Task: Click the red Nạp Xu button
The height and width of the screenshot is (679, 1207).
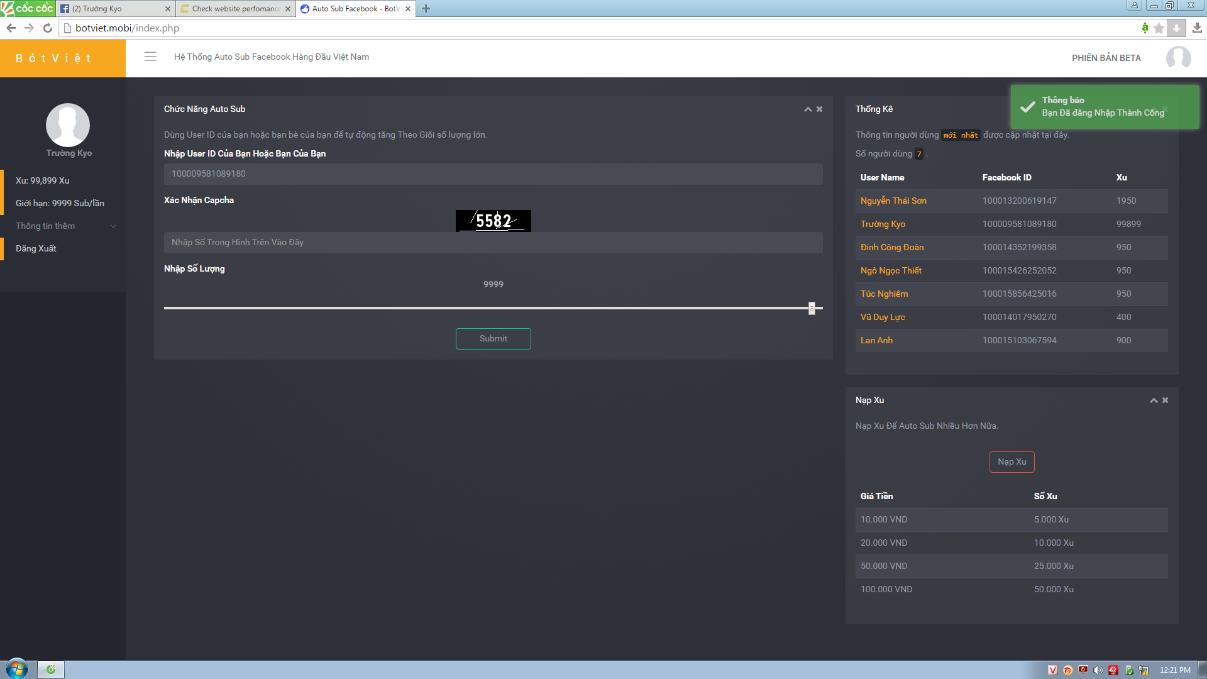Action: [1011, 461]
